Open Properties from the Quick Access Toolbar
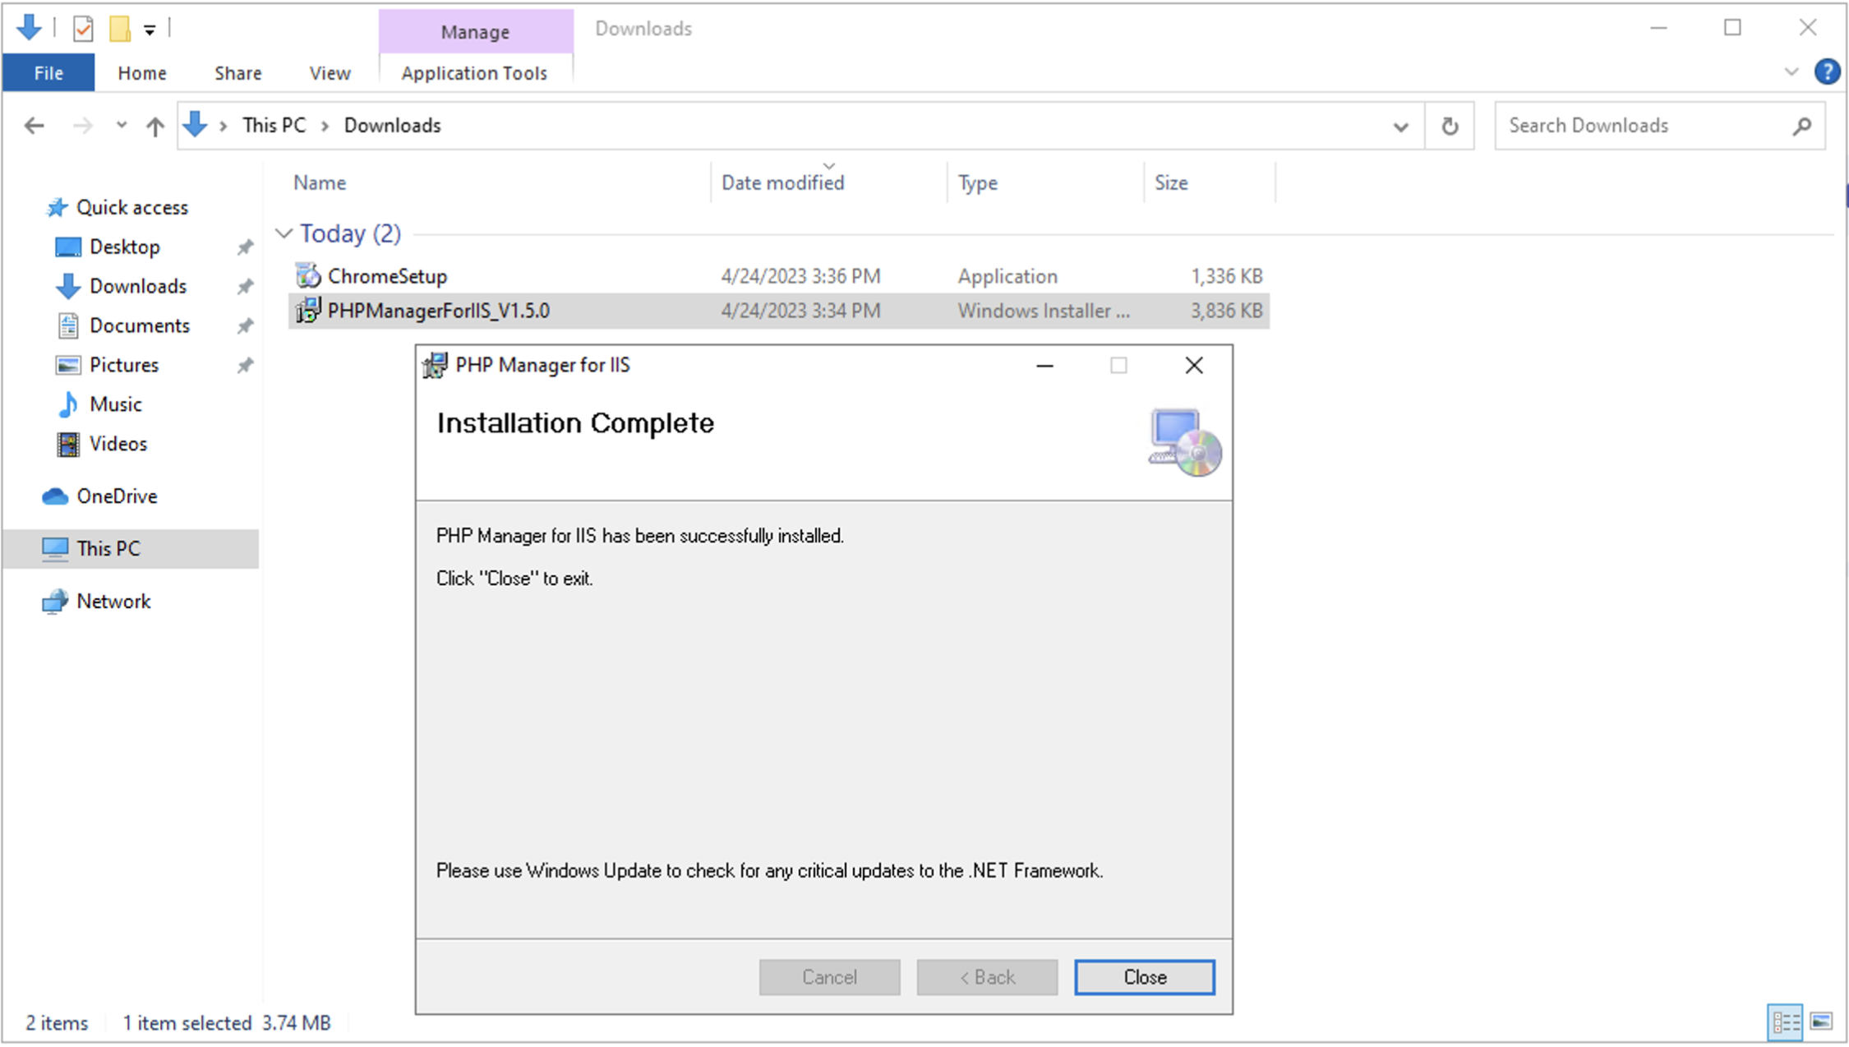This screenshot has width=1849, height=1047. click(x=82, y=27)
